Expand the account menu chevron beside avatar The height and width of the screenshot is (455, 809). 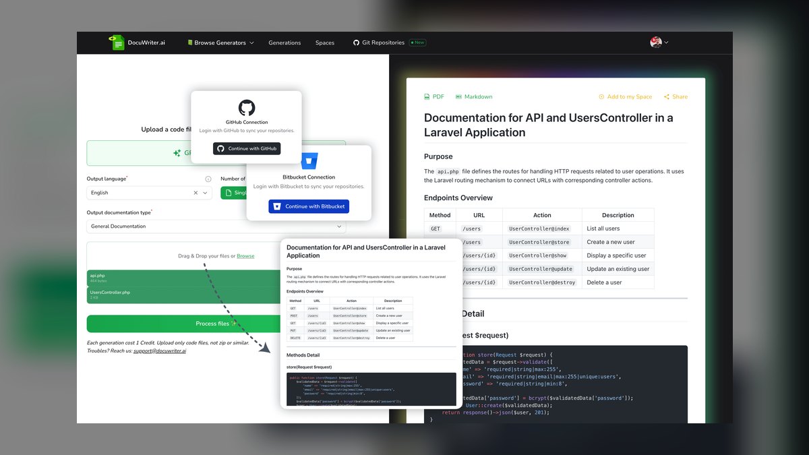click(x=667, y=42)
